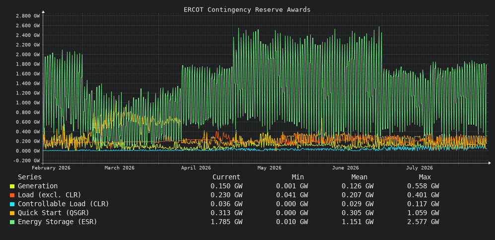Viewport: 495px width, 240px height.
Task: Click the February 2026 x-axis label
Action: (51, 167)
